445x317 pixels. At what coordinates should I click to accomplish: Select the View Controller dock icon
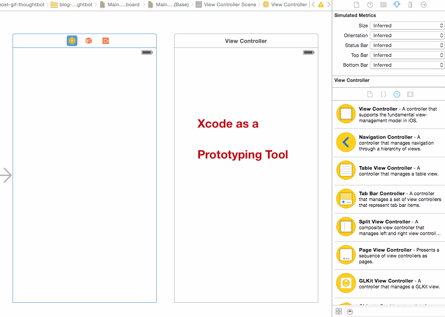point(72,40)
